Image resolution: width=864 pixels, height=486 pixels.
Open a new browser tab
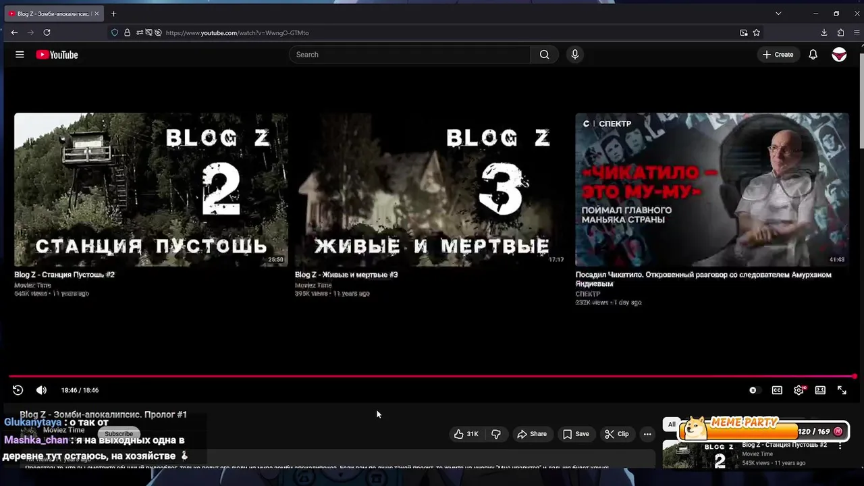tap(113, 13)
